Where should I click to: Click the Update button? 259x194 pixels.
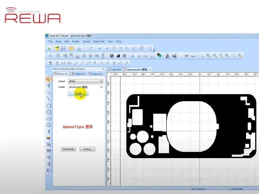[87, 149]
